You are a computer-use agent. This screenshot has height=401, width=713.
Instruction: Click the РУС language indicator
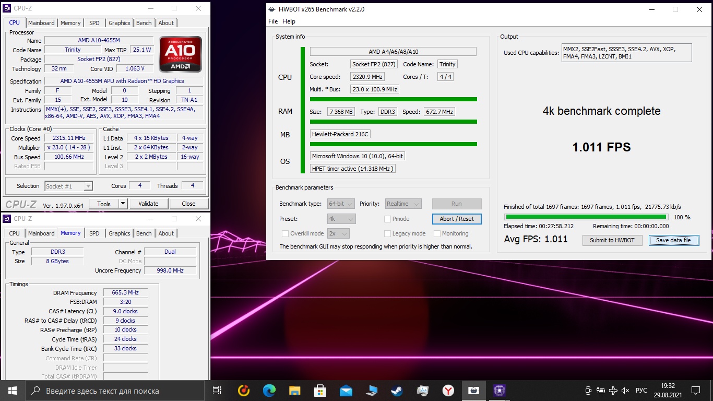coord(641,391)
